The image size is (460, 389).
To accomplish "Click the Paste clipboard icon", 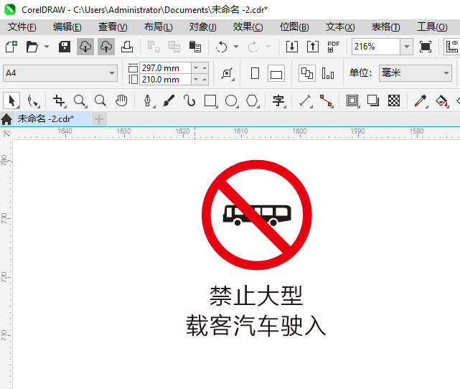I will (194, 47).
